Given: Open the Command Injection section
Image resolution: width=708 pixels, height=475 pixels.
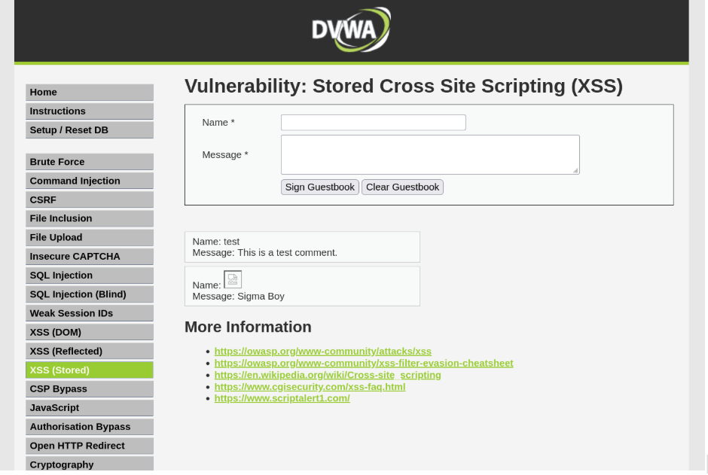Looking at the screenshot, I should click(89, 181).
